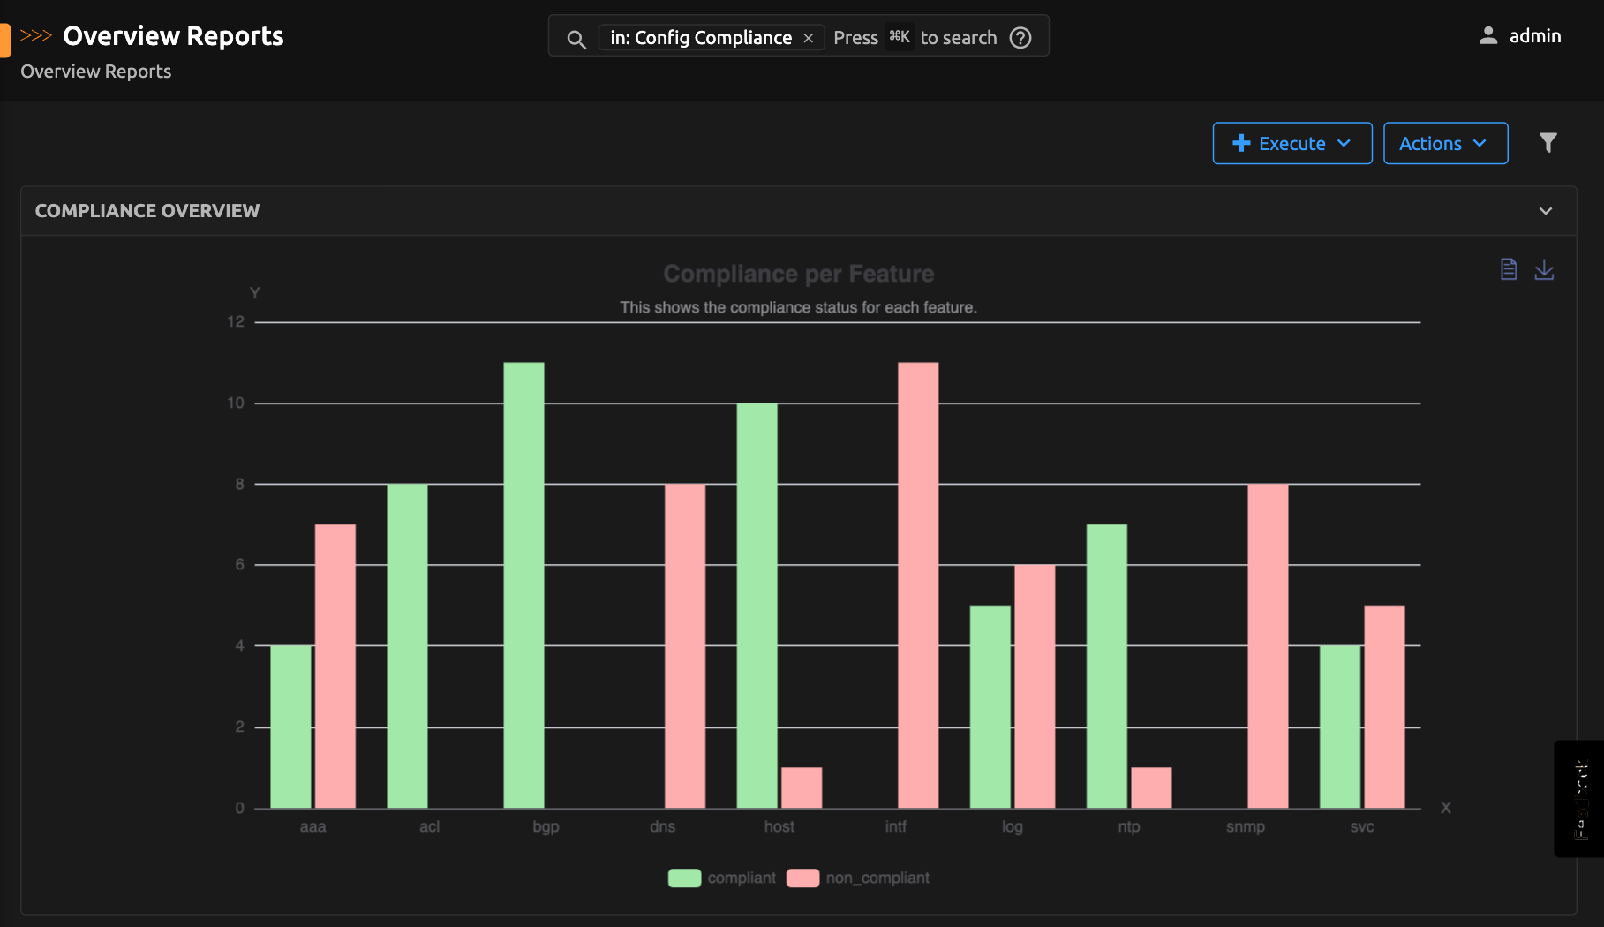Open the sidebar navigation arrows icon
This screenshot has height=927, width=1604.
click(34, 36)
